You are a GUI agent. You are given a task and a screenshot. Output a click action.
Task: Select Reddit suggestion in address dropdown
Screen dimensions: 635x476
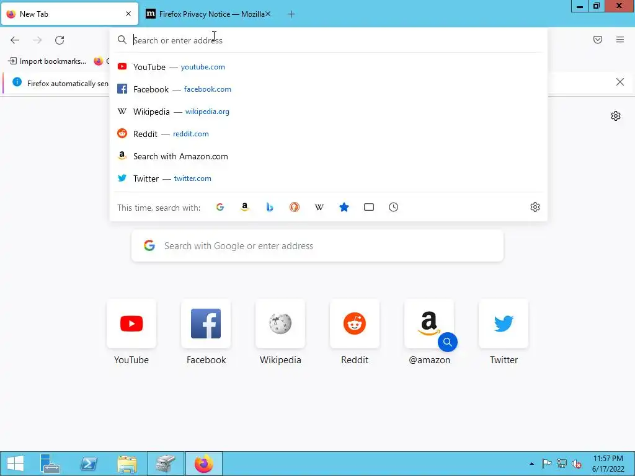[x=329, y=134]
